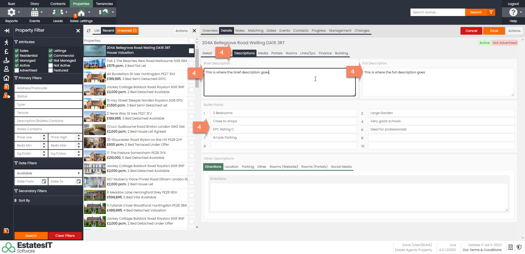Click the Tenancies handshake-key icon
Screen dimensions: 525x254
click(104, 12)
